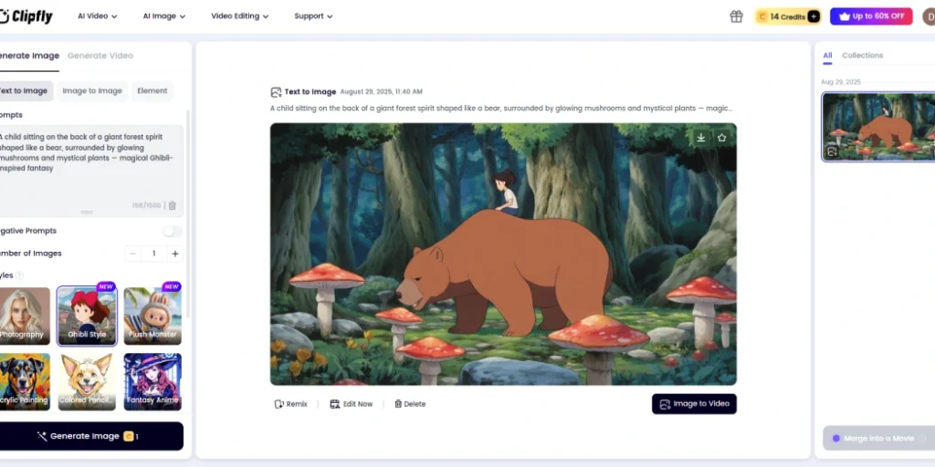Expand the AI Video dropdown menu
Image resolution: width=935 pixels, height=467 pixels.
pos(99,16)
